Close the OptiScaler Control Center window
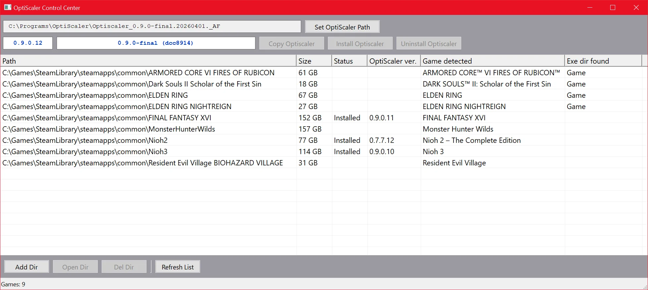 click(x=636, y=7)
